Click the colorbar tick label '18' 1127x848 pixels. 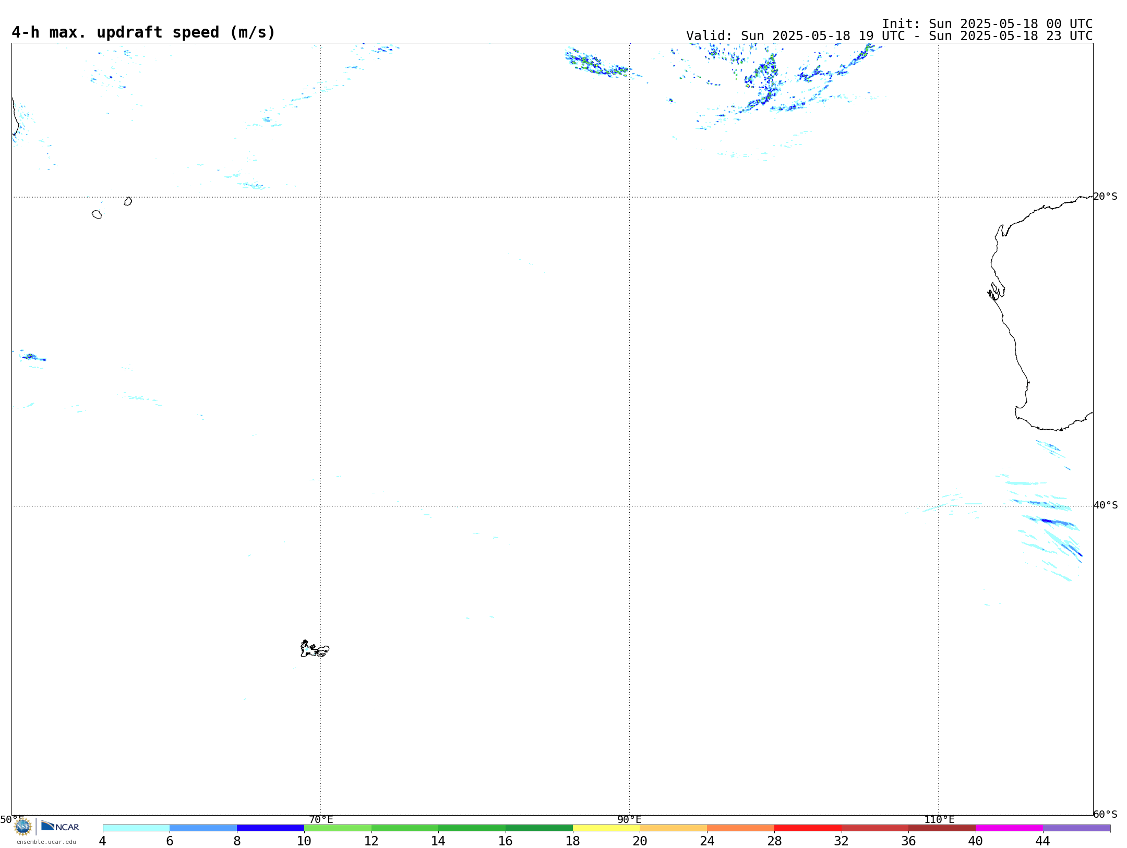pos(573,841)
